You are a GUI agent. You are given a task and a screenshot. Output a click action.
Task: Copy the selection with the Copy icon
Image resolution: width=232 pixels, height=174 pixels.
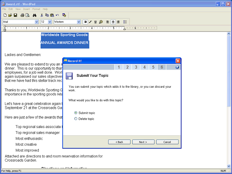point(47,15)
